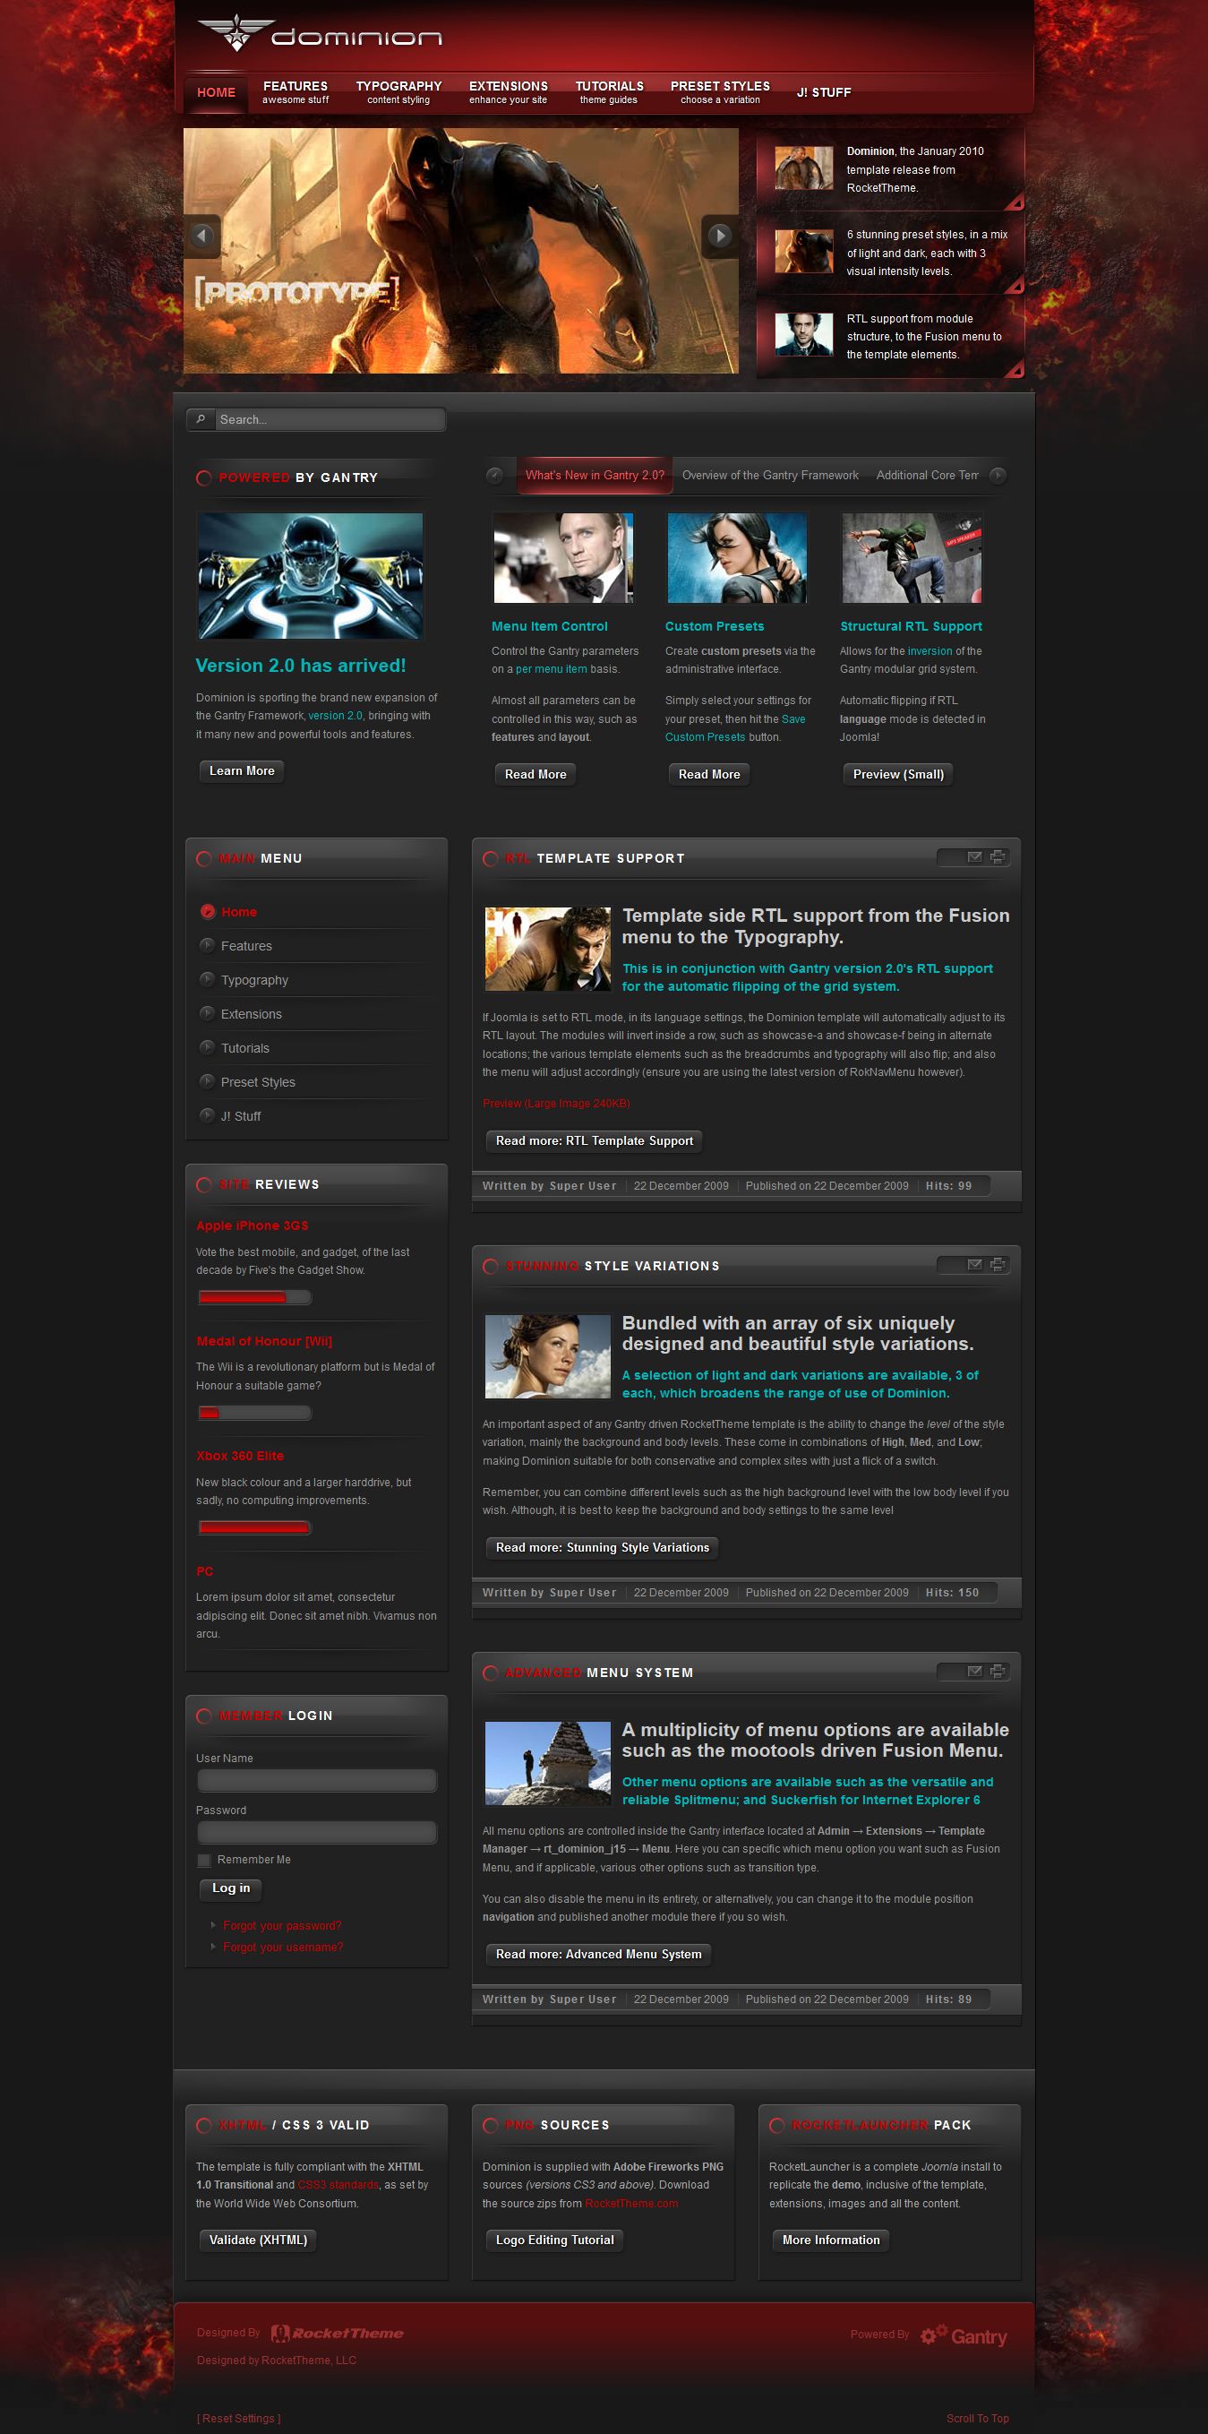
Task: Click the RocketTheme logo in footer
Action: coord(338,2333)
